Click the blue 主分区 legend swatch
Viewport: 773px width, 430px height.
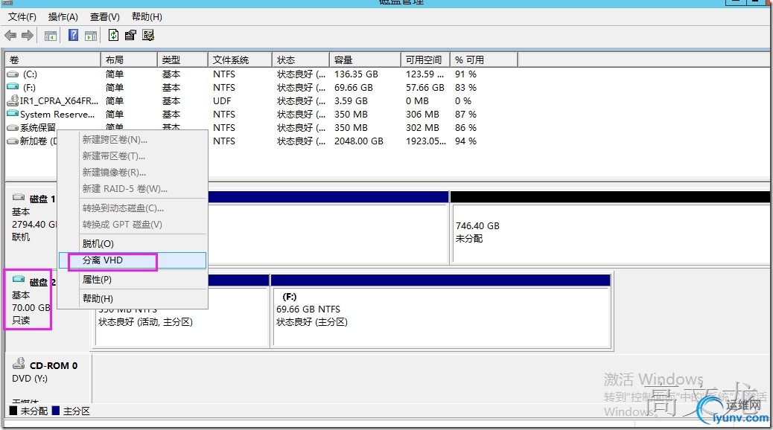56,411
